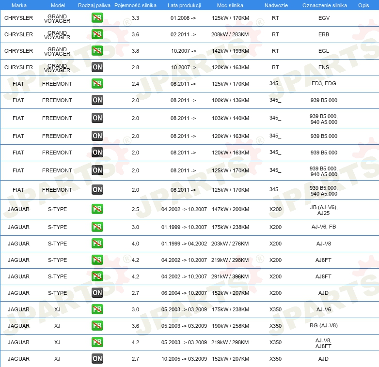Select the ED3, EDG engine code cell
The width and height of the screenshot is (379, 367).
[324, 83]
